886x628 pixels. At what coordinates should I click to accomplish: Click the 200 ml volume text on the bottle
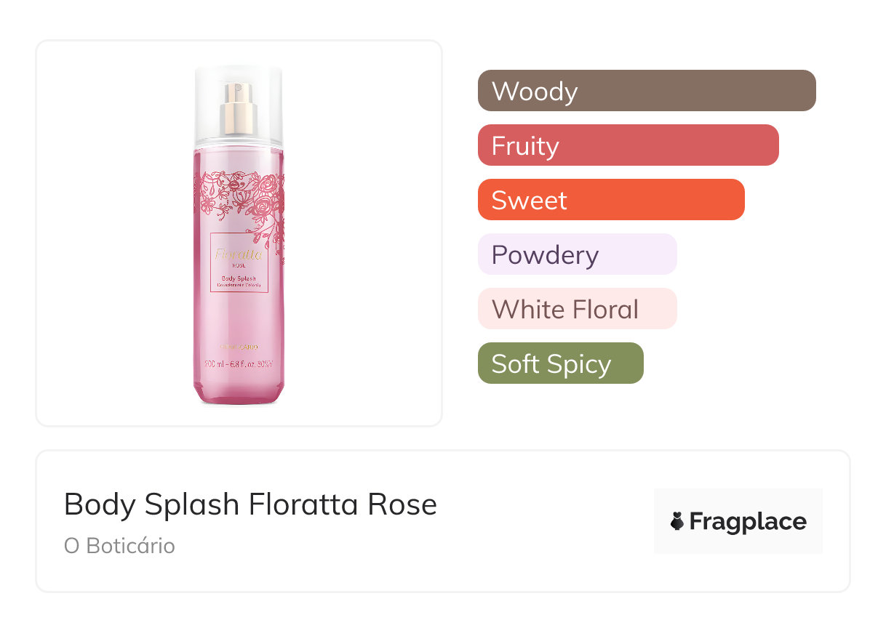coord(239,363)
